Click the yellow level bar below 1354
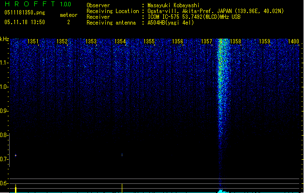 [122, 188]
